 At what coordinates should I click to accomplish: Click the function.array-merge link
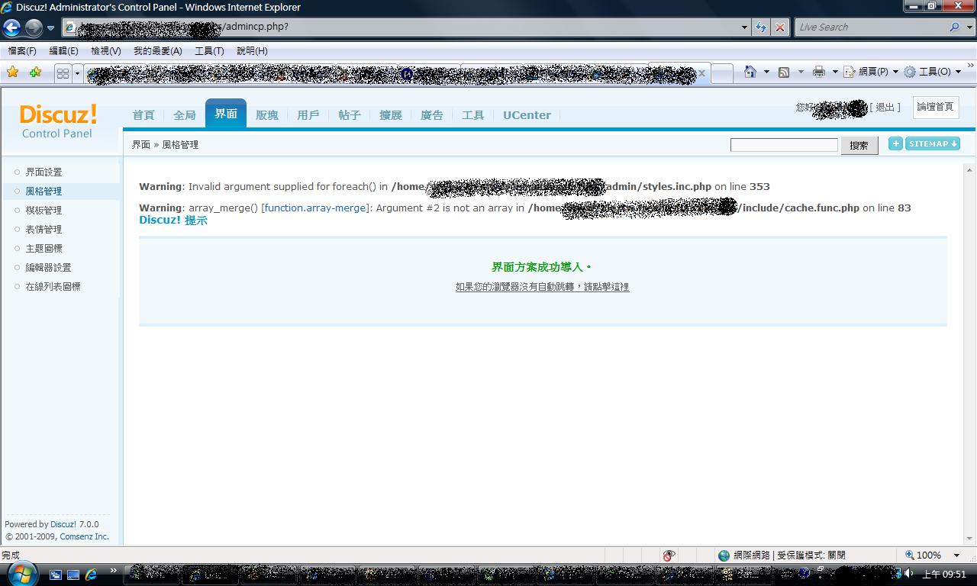(x=316, y=208)
